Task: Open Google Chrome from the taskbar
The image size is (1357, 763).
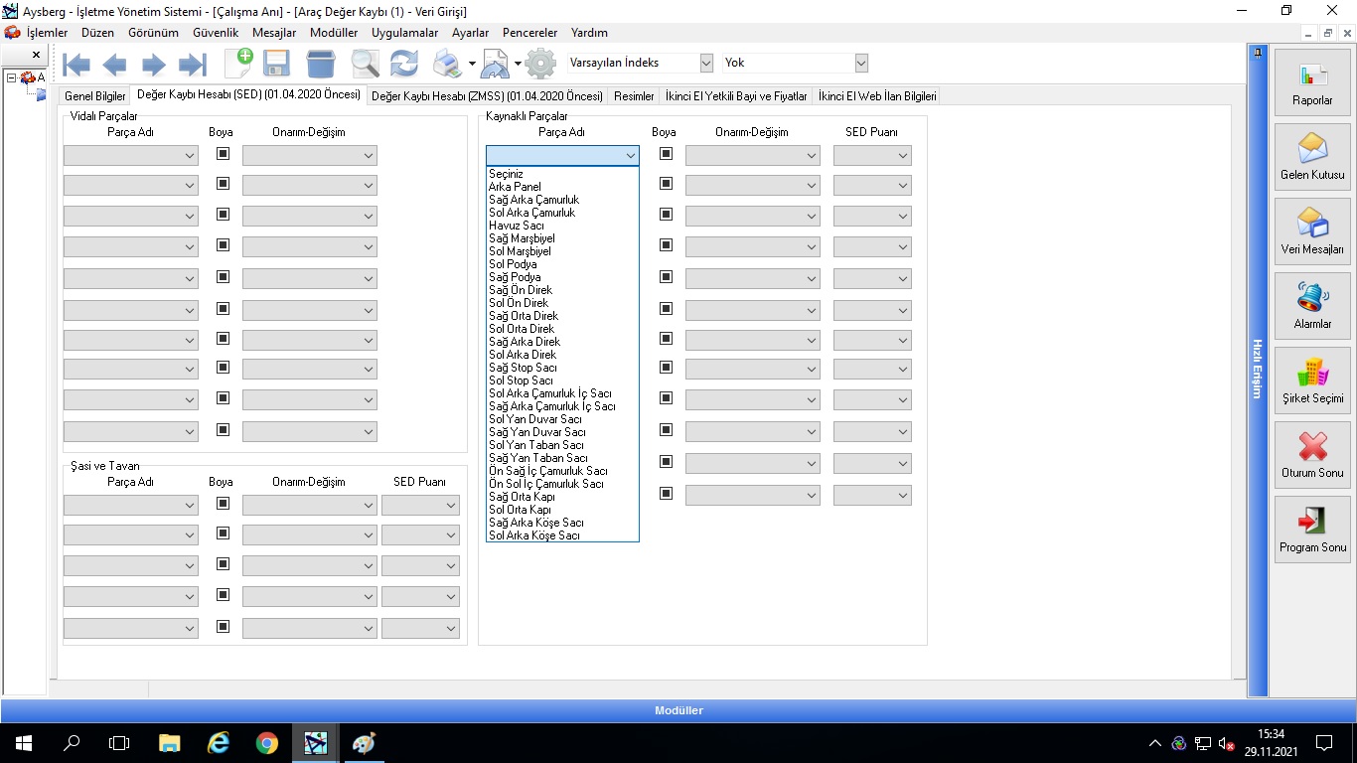Action: (266, 743)
